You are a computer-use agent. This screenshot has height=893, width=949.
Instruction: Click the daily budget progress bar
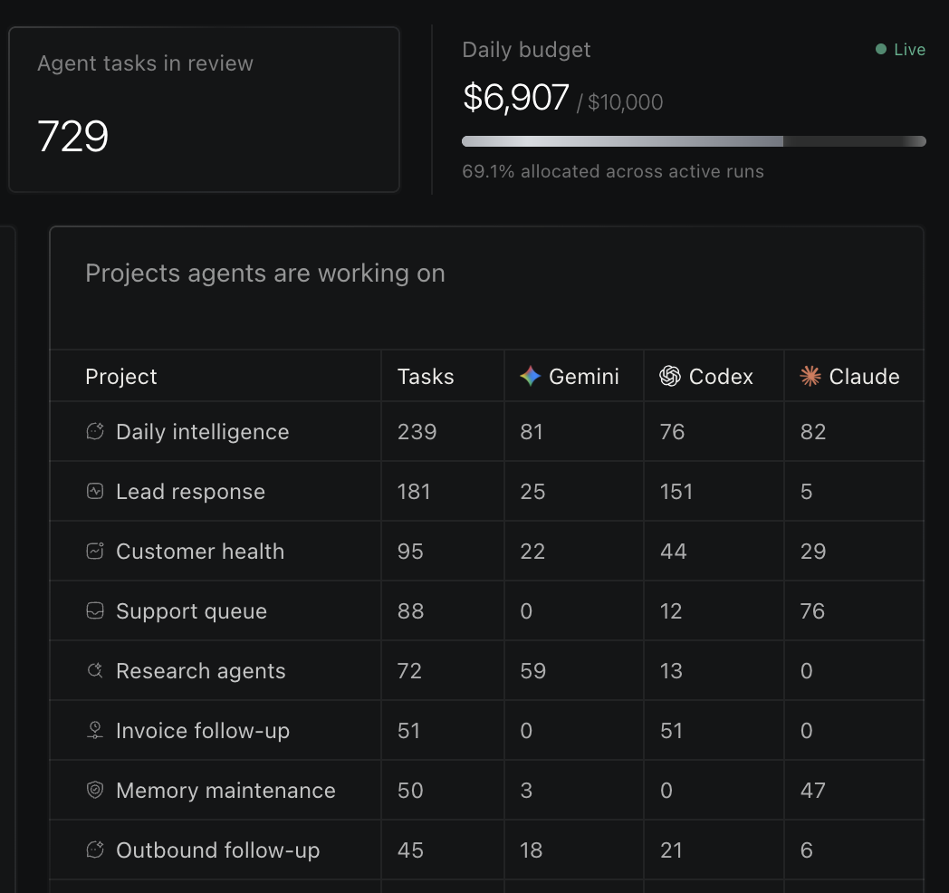pos(694,141)
